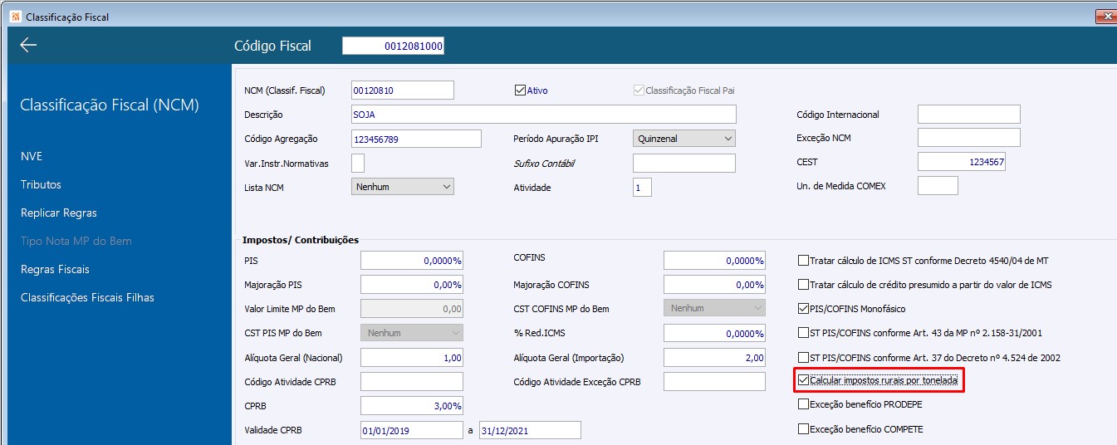
Task: Click the CEST field
Action: (x=962, y=162)
